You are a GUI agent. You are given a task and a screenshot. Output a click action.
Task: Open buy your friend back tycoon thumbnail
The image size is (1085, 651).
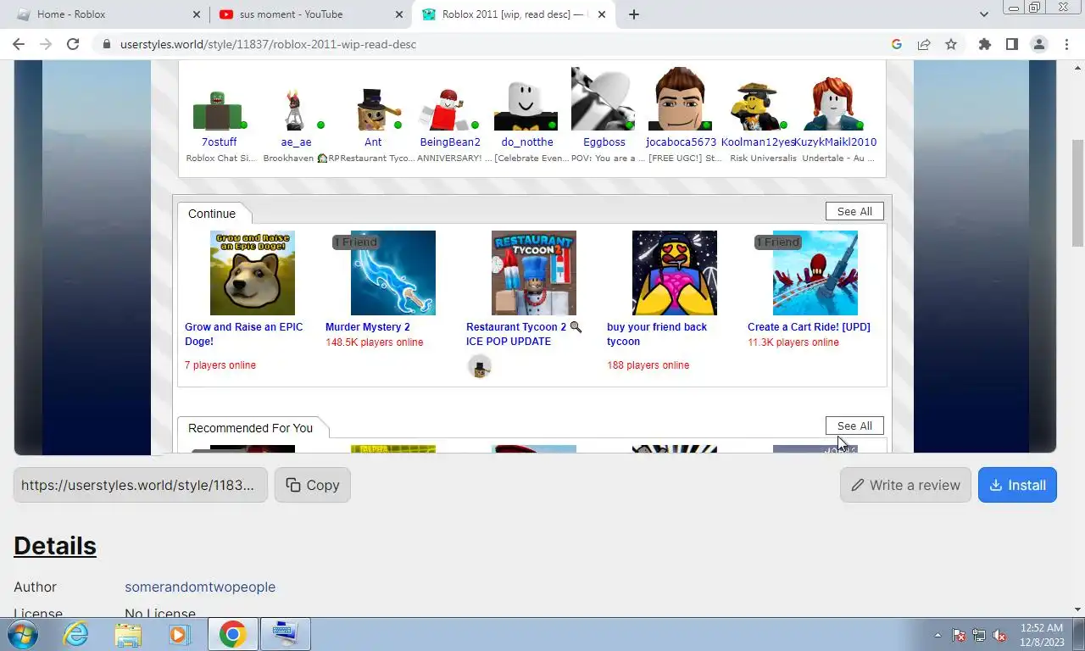pos(675,273)
